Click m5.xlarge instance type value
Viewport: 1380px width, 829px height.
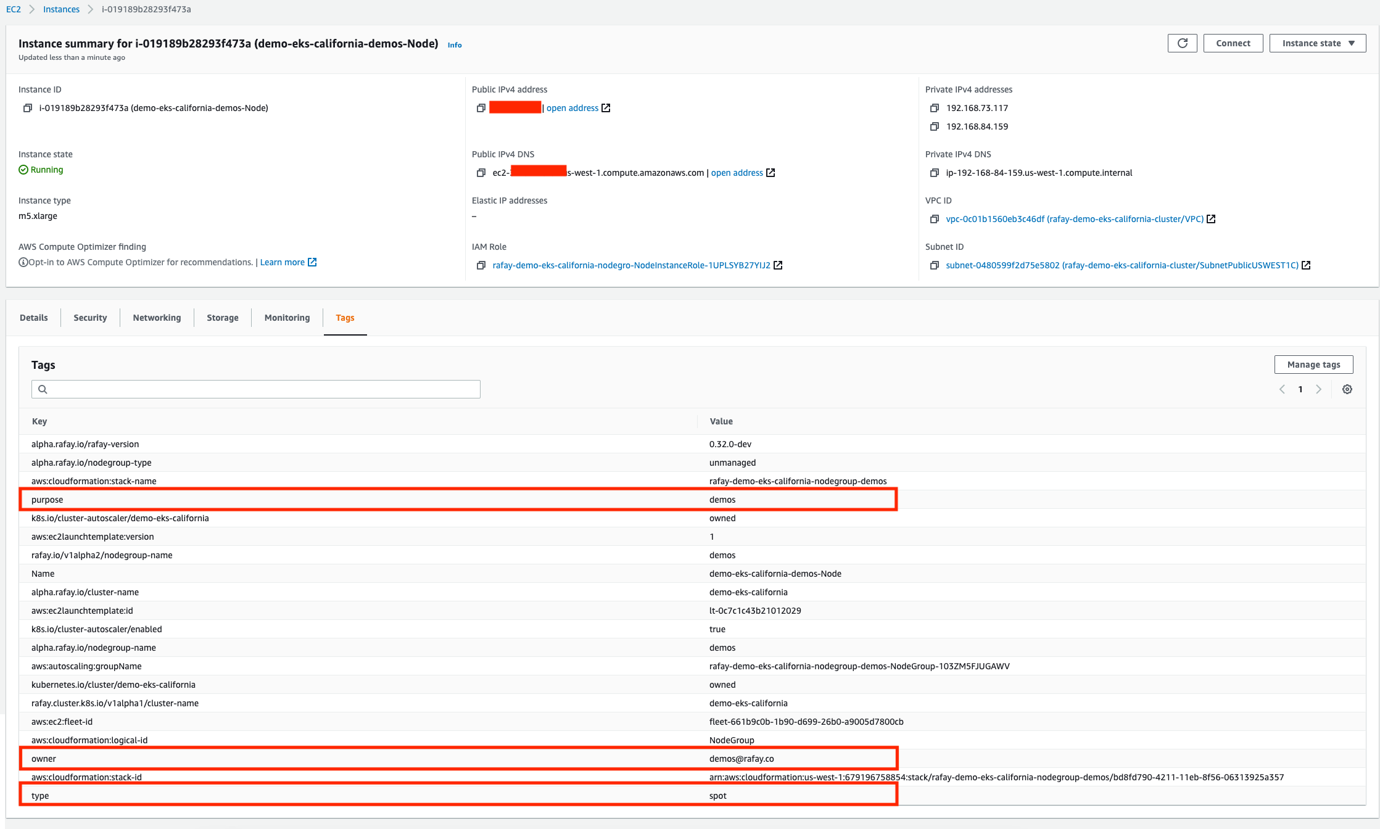point(38,216)
